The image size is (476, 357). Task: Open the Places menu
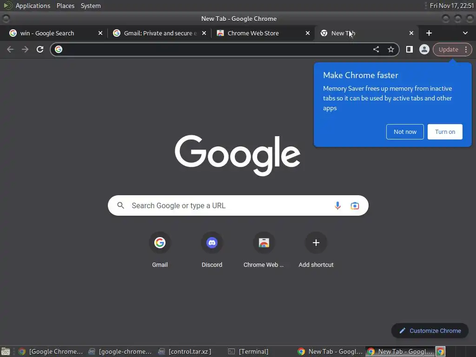[x=66, y=6]
